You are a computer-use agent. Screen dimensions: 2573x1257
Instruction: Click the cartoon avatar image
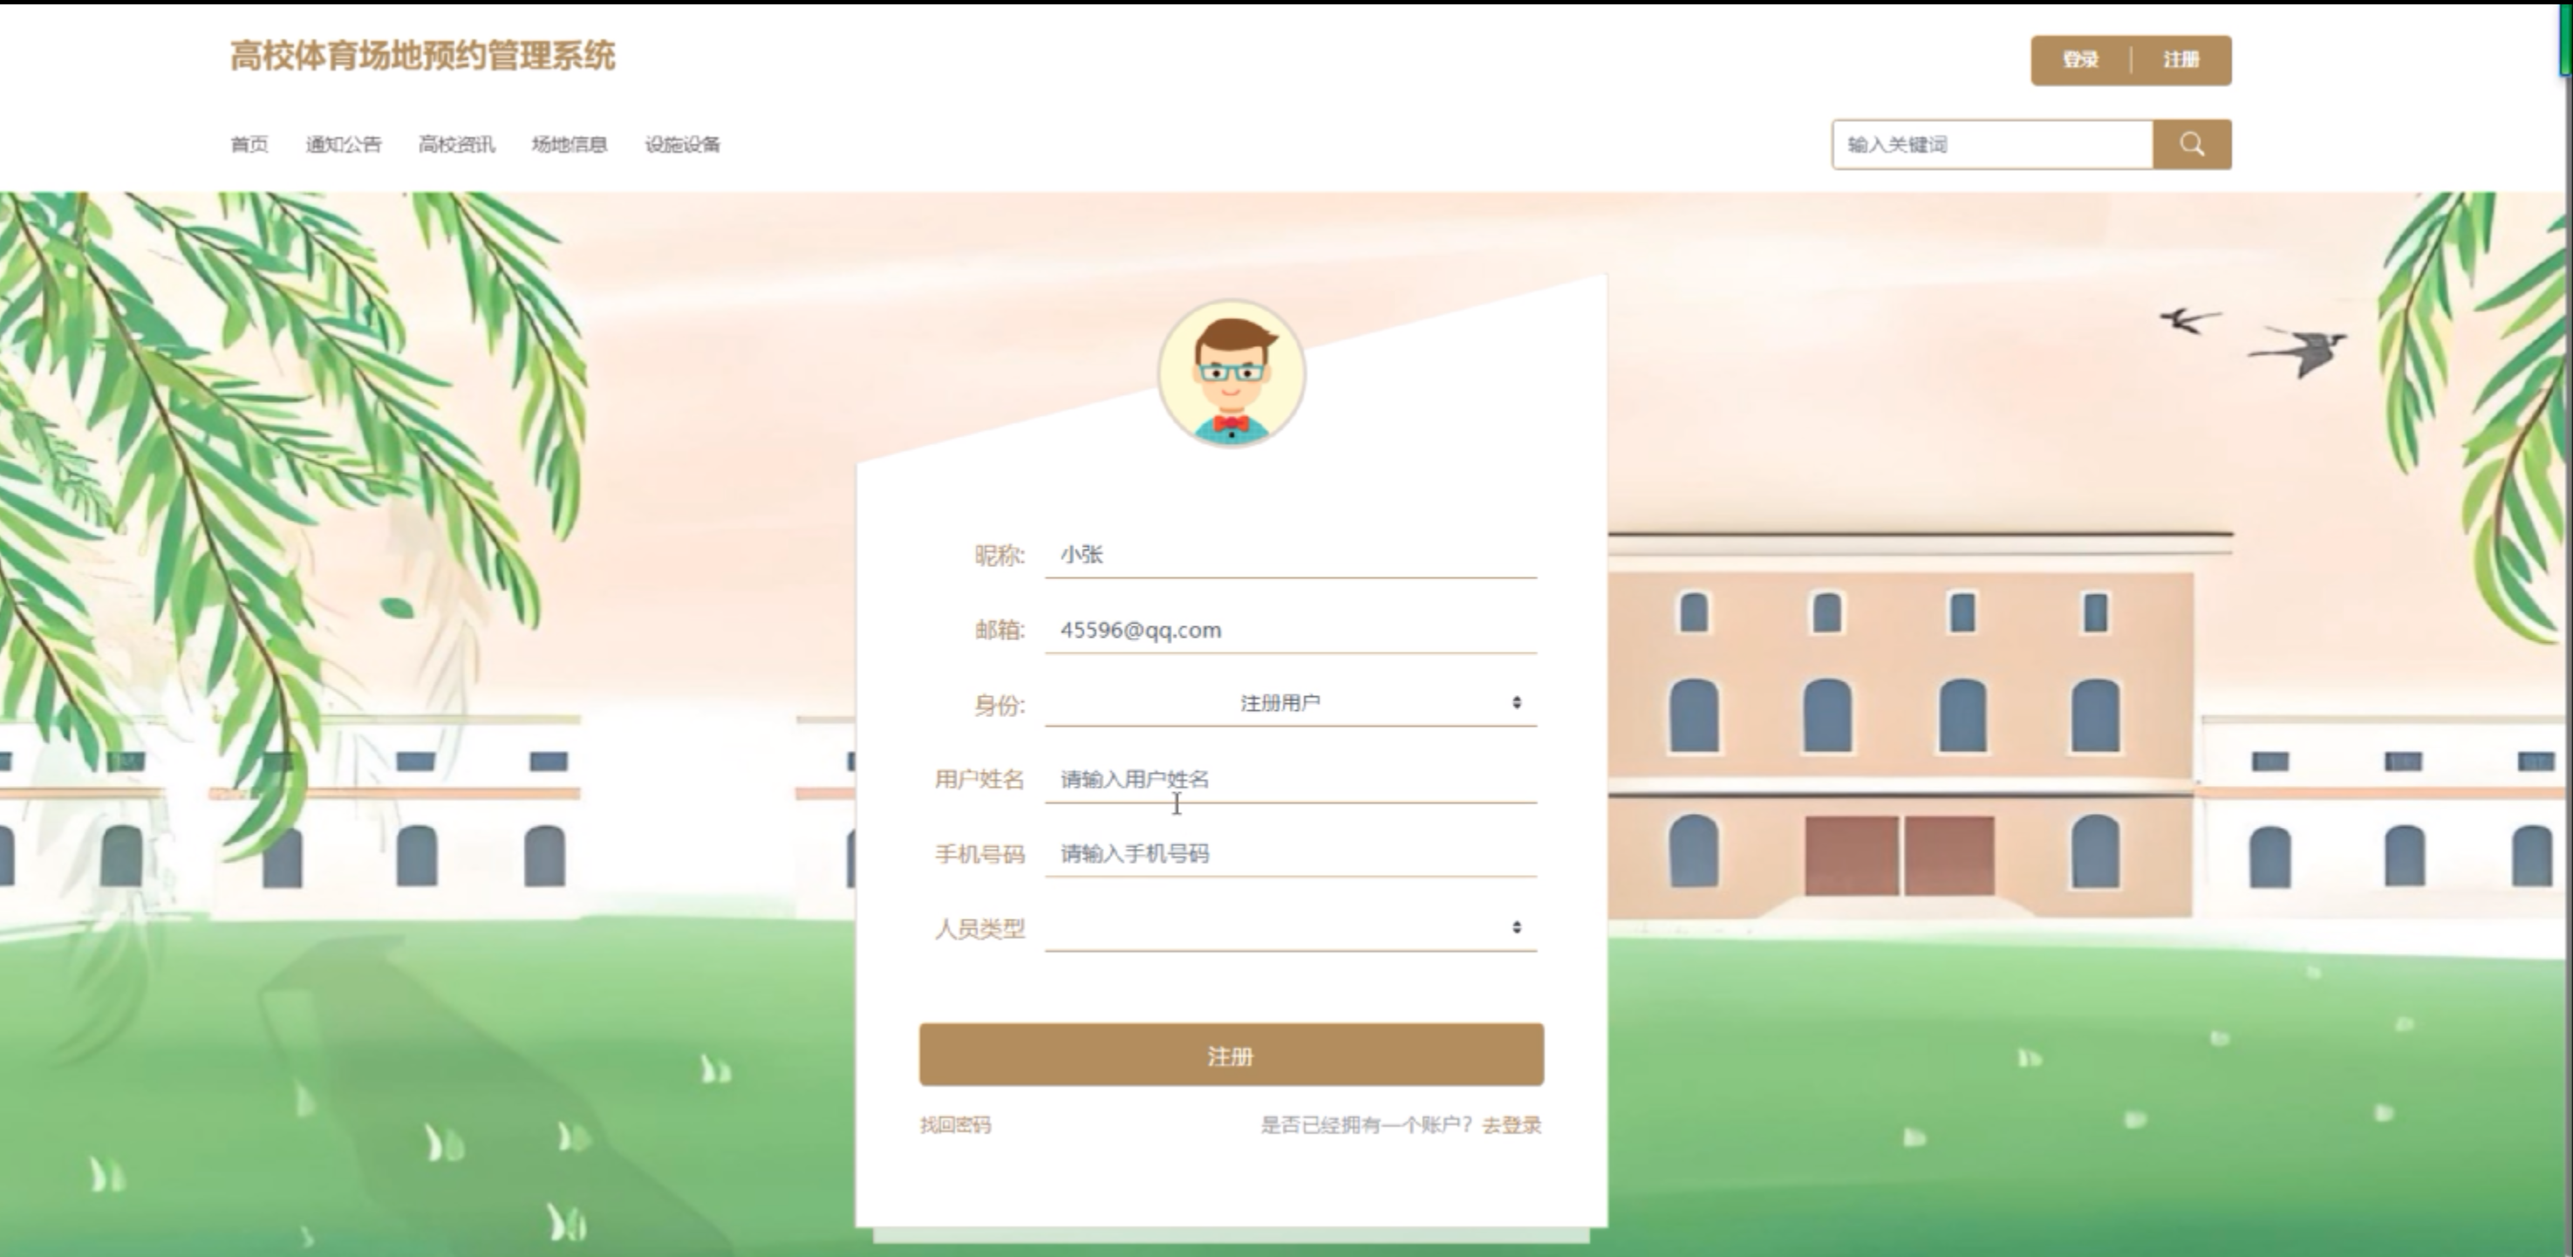1231,373
